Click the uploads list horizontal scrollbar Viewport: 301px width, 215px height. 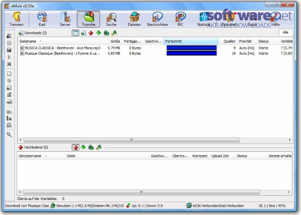click(141, 192)
